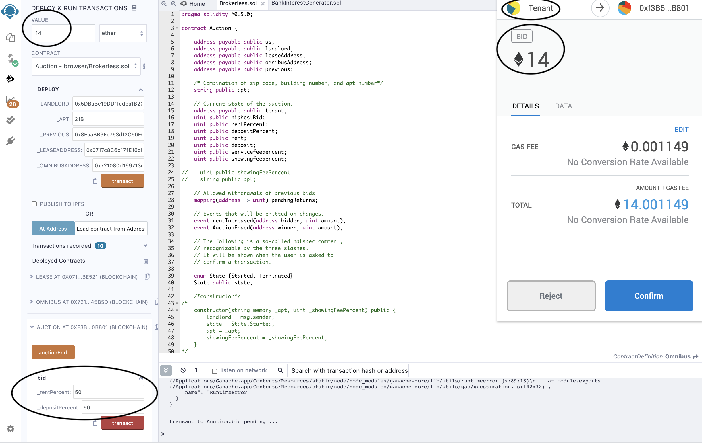Click the _depositPercent input field

point(113,407)
